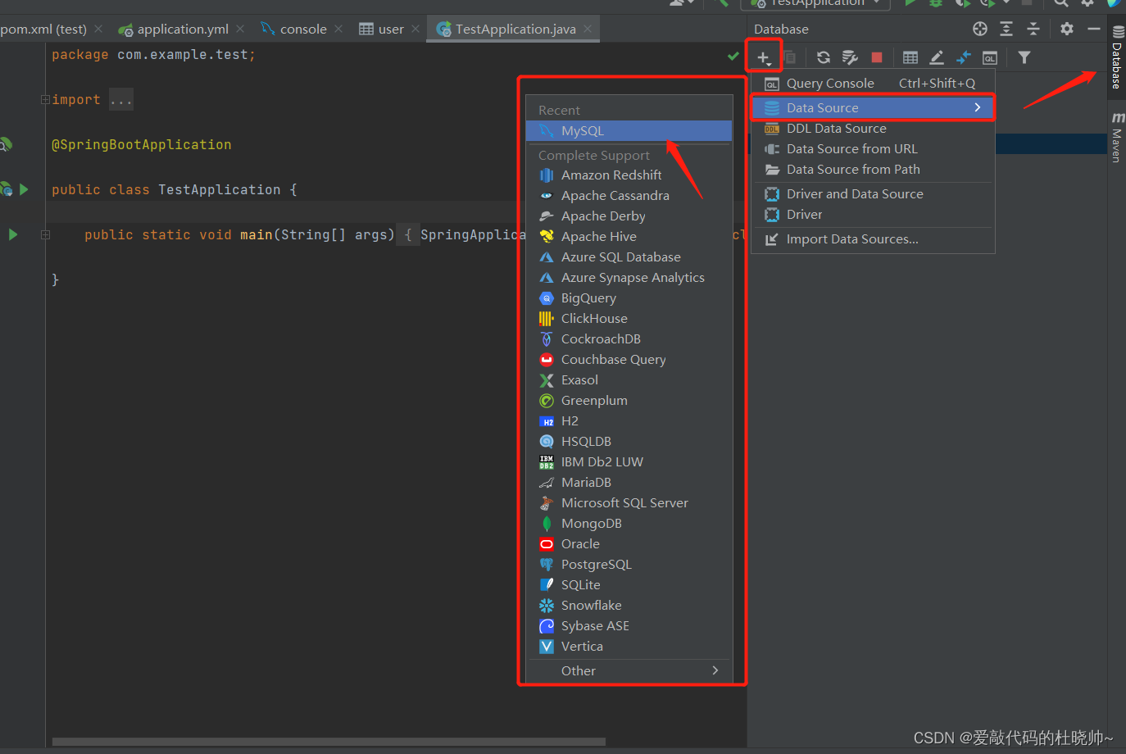1126x754 pixels.
Task: Select Exasol data source
Action: pyautogui.click(x=629, y=380)
